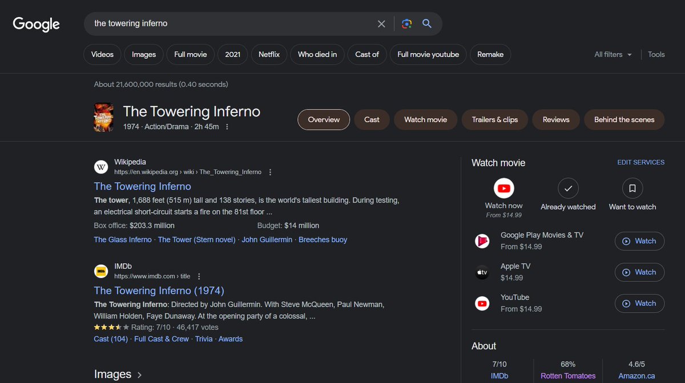This screenshot has width=685, height=383.
Task: Select the Full movie filter chip
Action: pos(191,55)
